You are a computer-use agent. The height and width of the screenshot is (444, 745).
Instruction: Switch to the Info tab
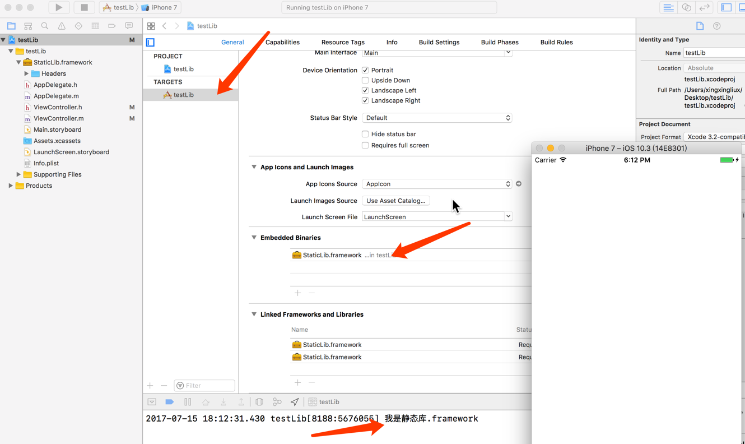tap(392, 42)
